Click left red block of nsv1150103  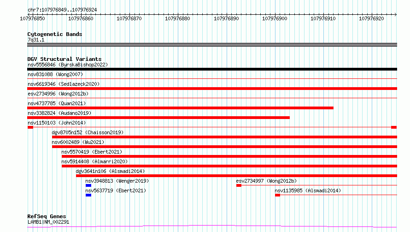pyautogui.click(x=30, y=127)
